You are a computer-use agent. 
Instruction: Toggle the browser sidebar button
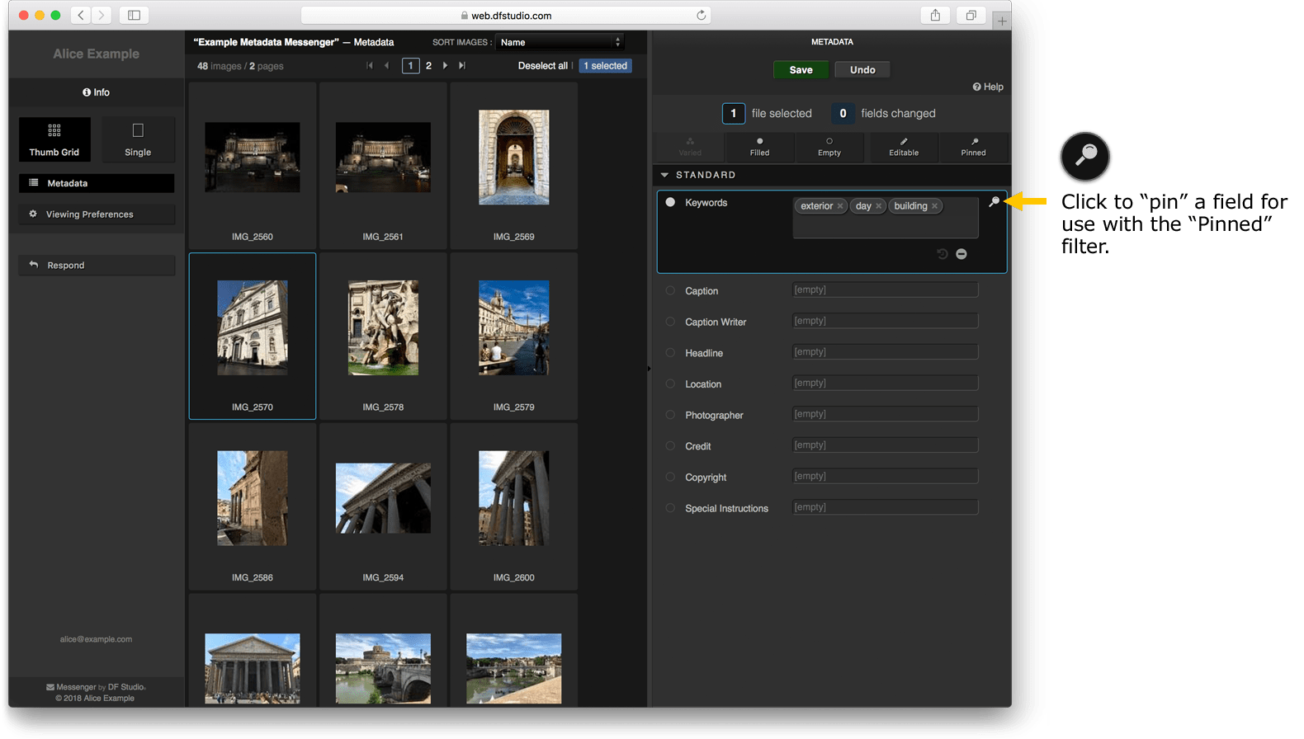[x=134, y=15]
